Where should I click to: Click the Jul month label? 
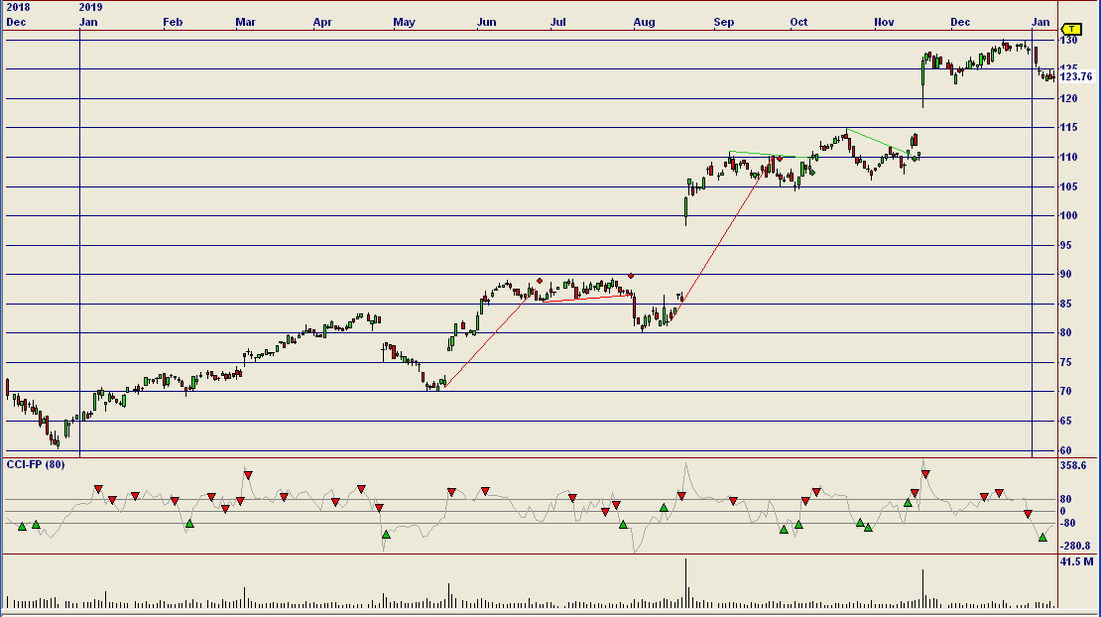[x=558, y=23]
